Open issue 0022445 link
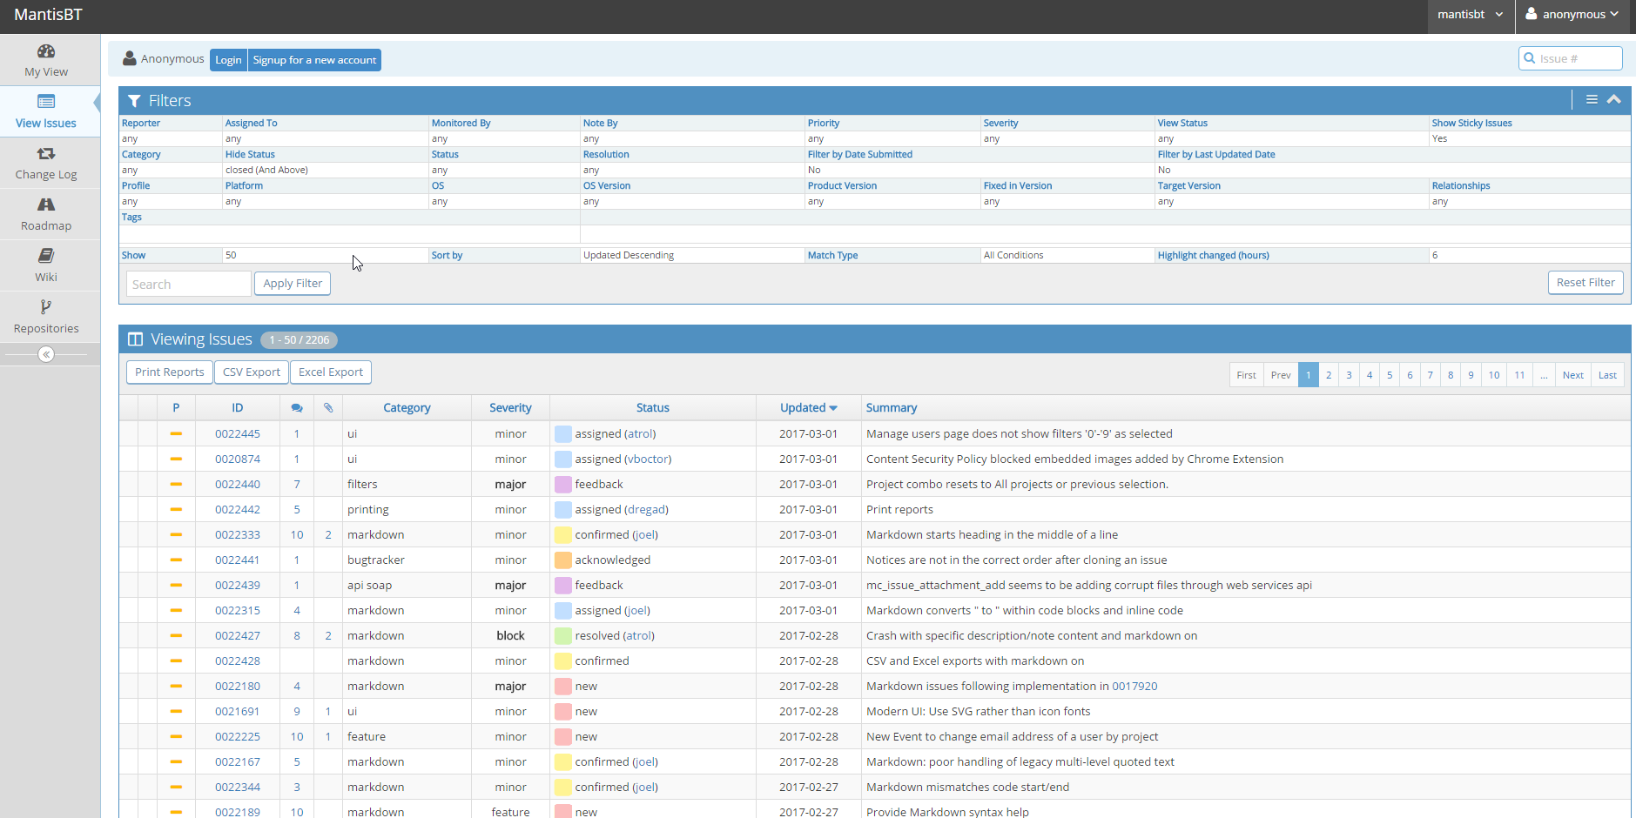The image size is (1636, 818). pyautogui.click(x=237, y=434)
